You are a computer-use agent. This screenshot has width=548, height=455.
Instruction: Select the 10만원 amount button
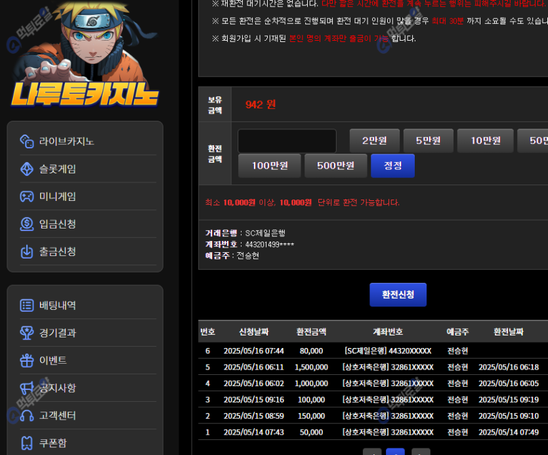485,141
